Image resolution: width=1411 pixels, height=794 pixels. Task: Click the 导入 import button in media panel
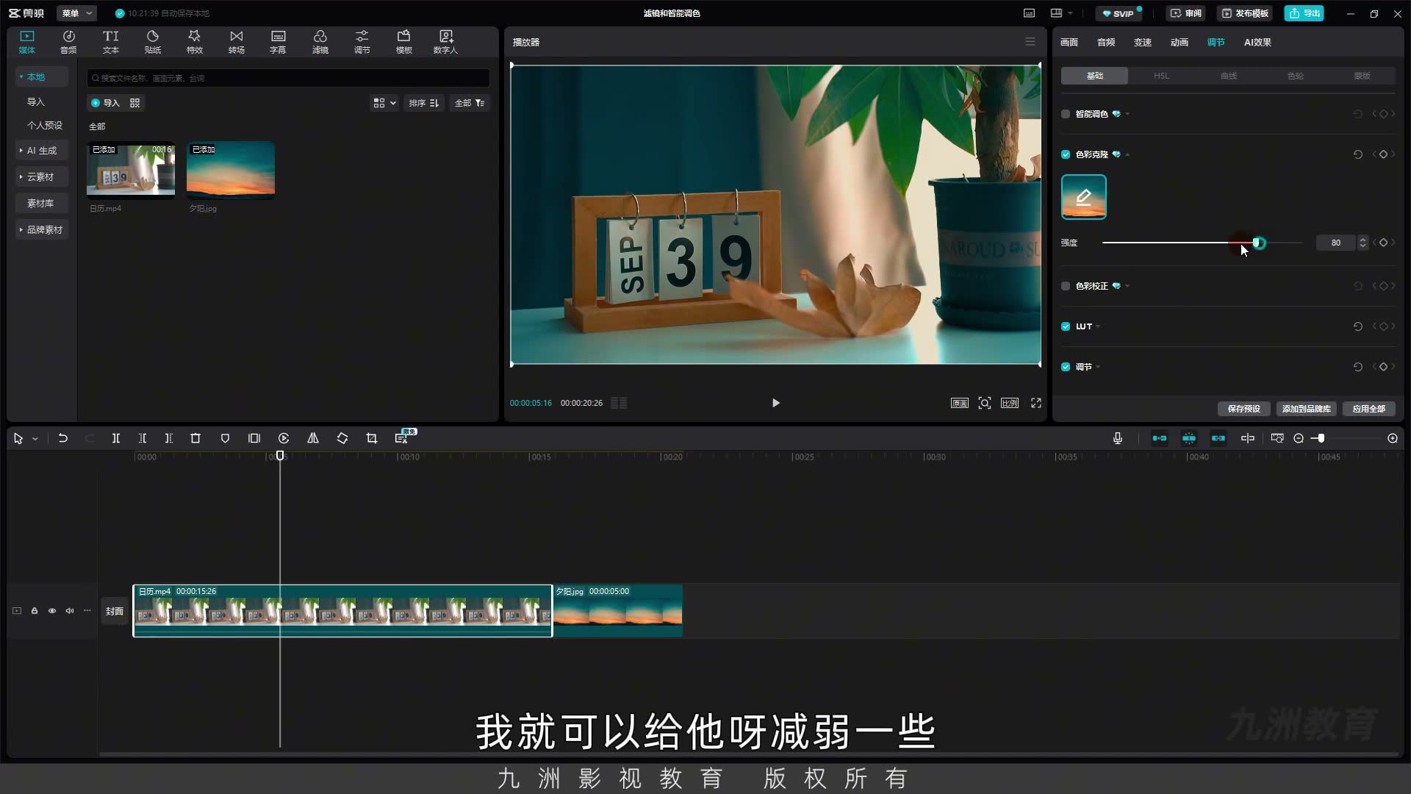[105, 103]
